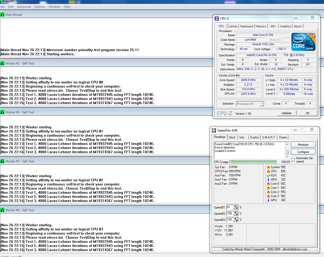The image size is (324, 257).
Task: Click the SpeedFan log scrollbar down arrow
Action: pyautogui.click(x=287, y=157)
